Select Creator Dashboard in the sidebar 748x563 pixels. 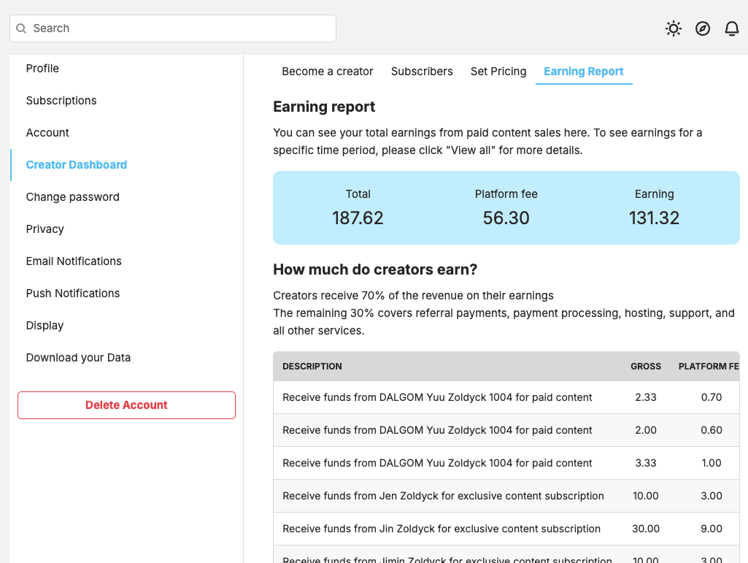coord(77,165)
